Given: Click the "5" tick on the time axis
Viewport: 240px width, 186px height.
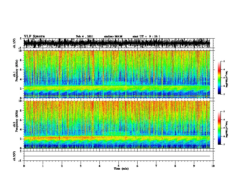Looking at the screenshot, I should [x=118, y=166].
